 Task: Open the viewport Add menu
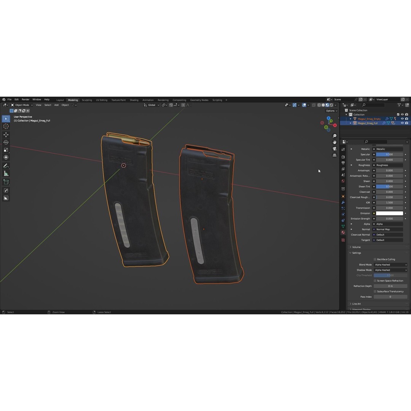pos(56,105)
